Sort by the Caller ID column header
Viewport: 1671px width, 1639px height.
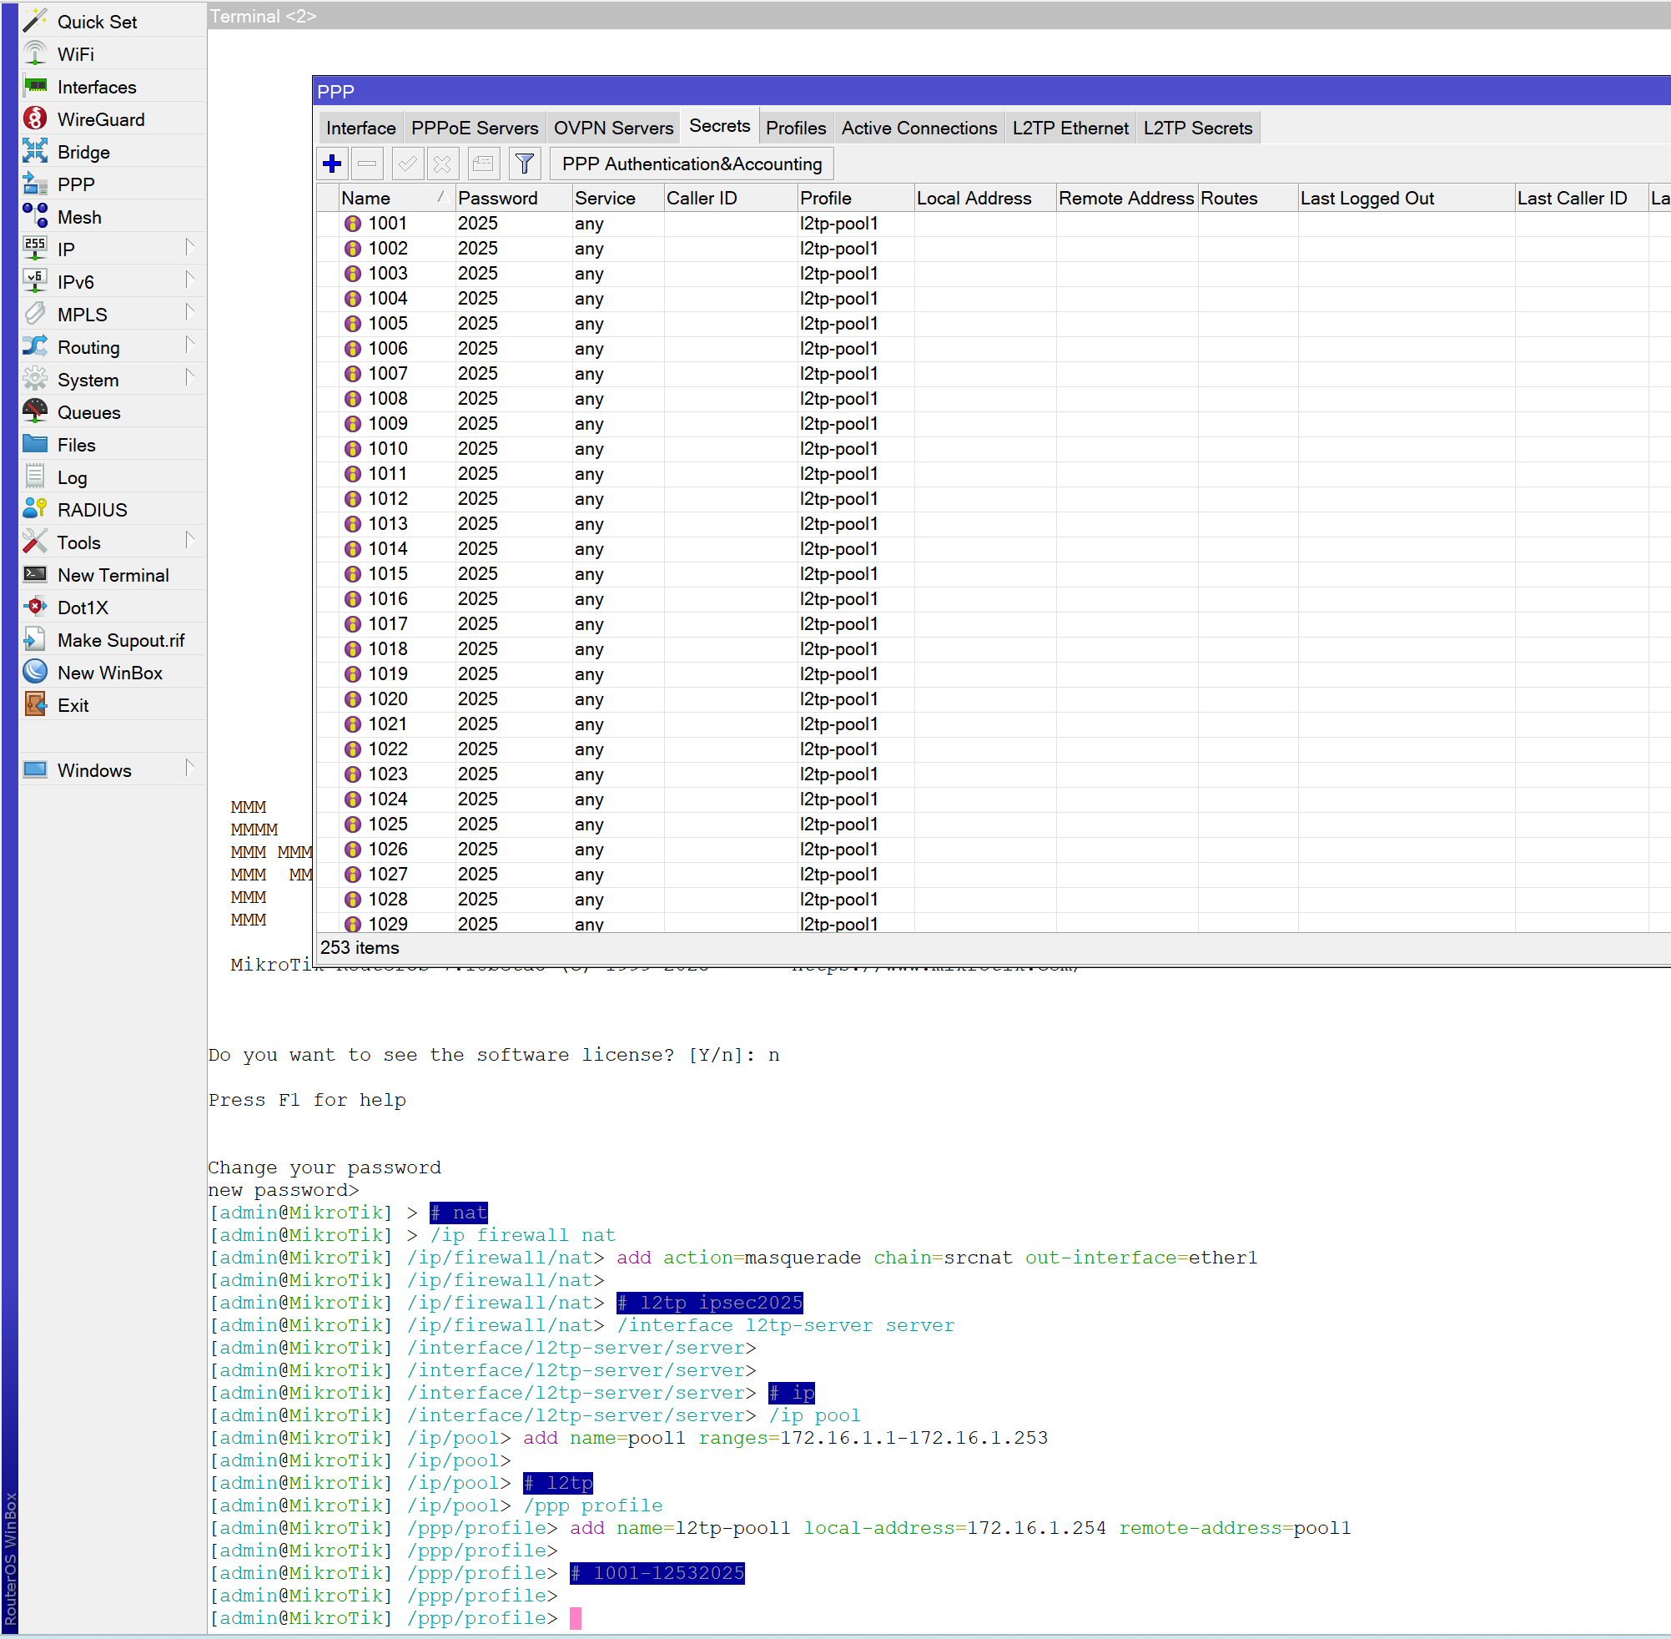[731, 198]
